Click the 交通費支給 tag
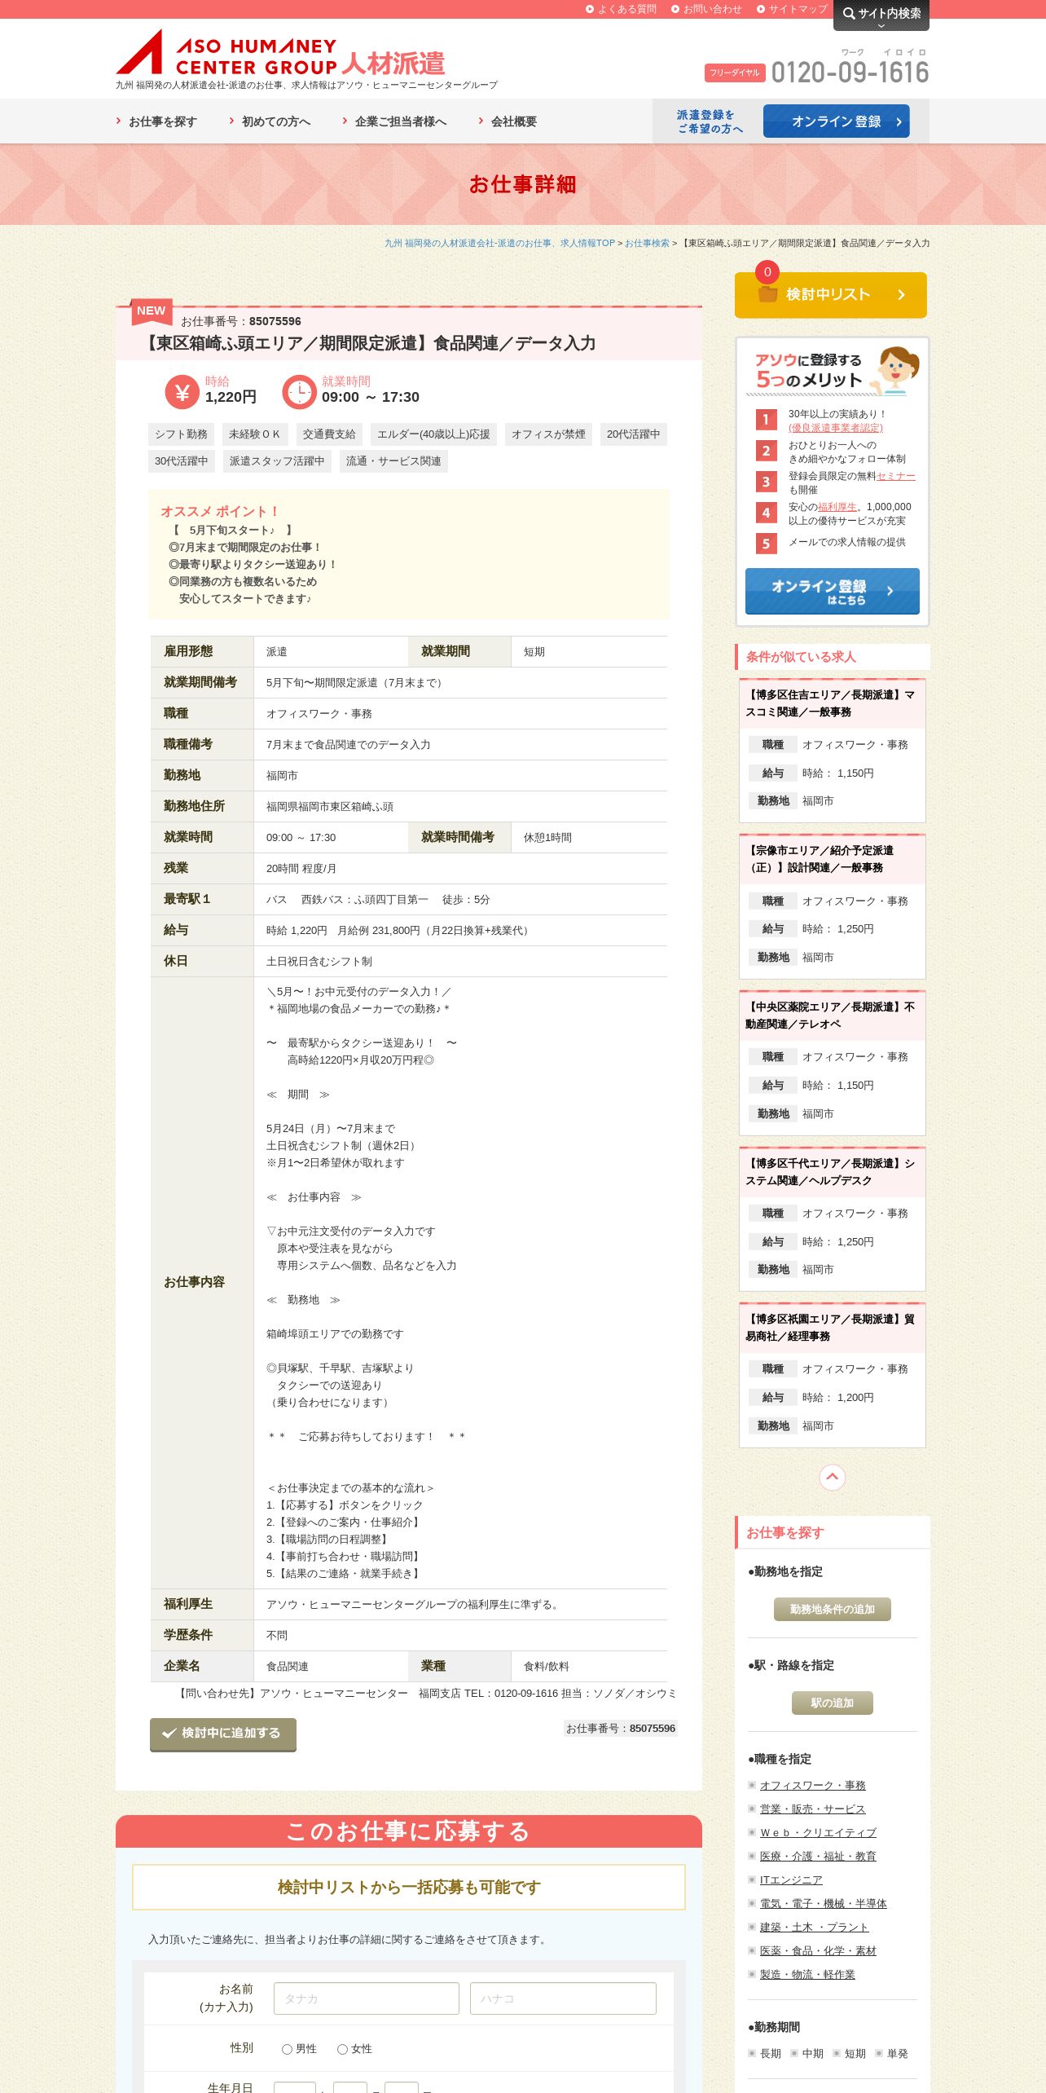This screenshot has width=1046, height=2093. [329, 434]
